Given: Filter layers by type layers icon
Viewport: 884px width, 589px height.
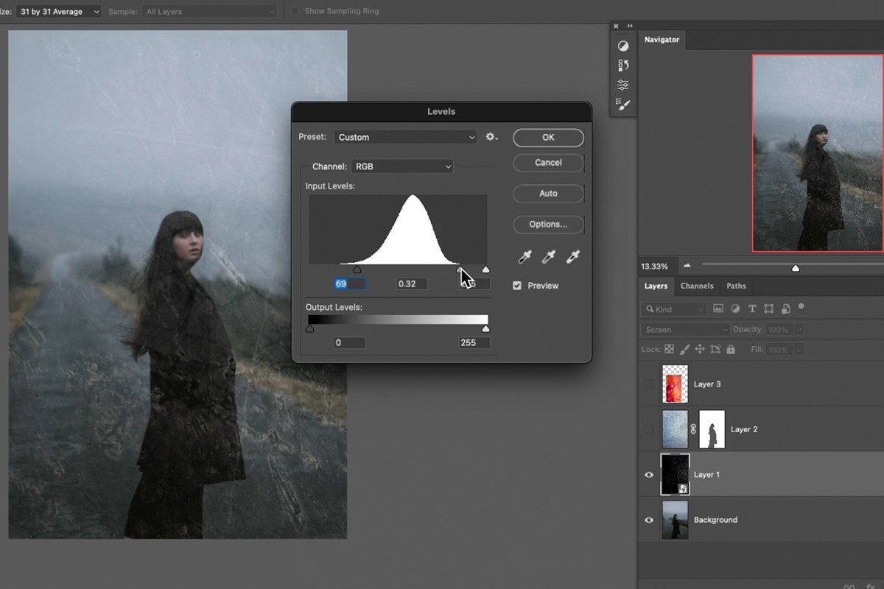Looking at the screenshot, I should [752, 308].
